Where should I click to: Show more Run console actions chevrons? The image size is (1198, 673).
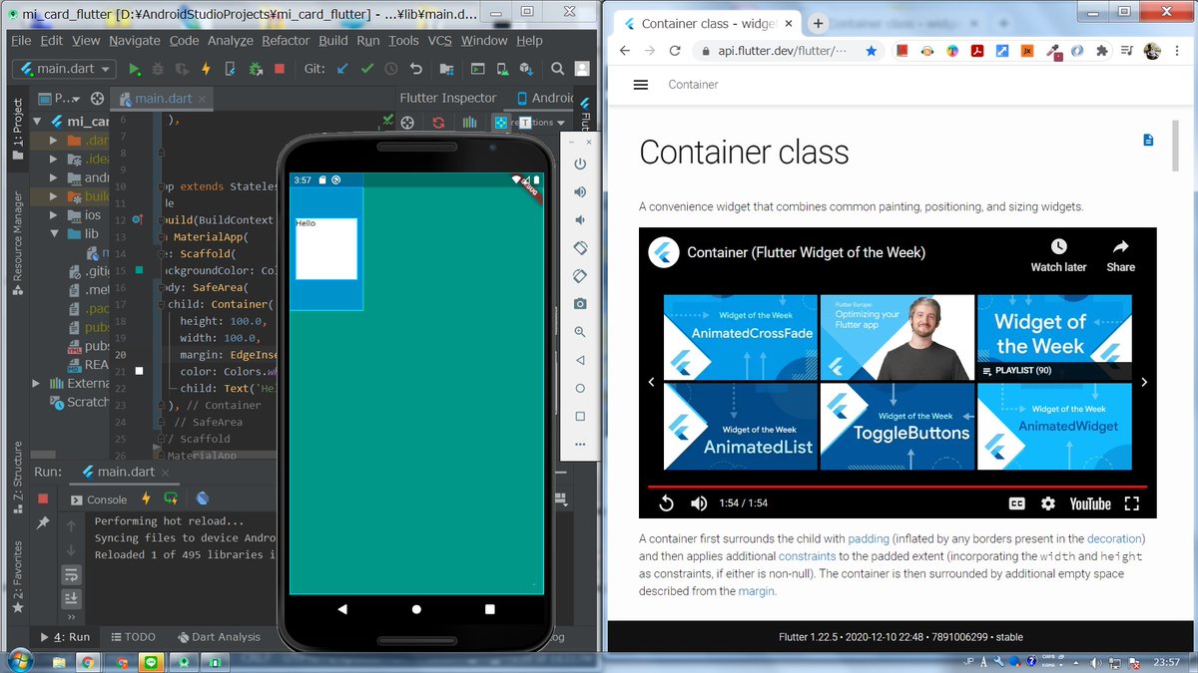(71, 616)
